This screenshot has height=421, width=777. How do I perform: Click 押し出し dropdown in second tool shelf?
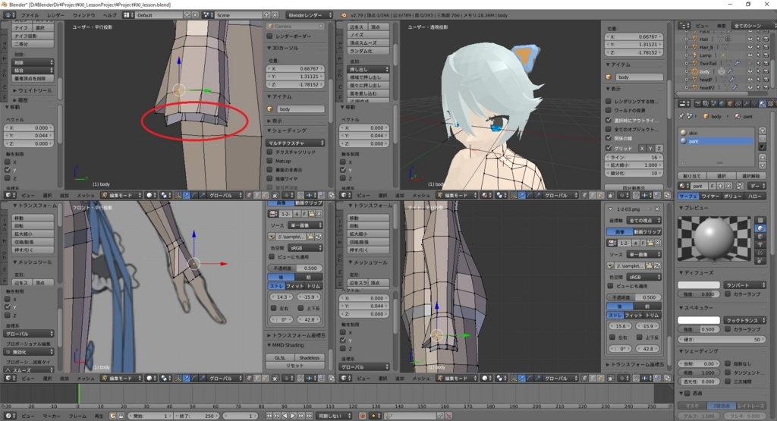tap(368, 69)
